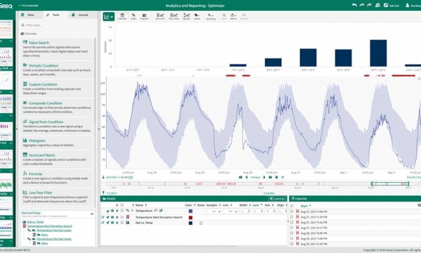Viewport: 421px width, 253px height.
Task: Open the Calendar view in toolbar
Action: (122, 16)
